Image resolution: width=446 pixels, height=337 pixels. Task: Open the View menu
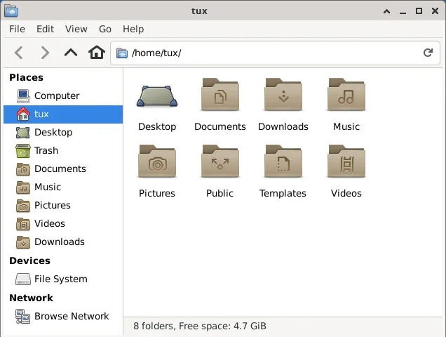point(76,29)
